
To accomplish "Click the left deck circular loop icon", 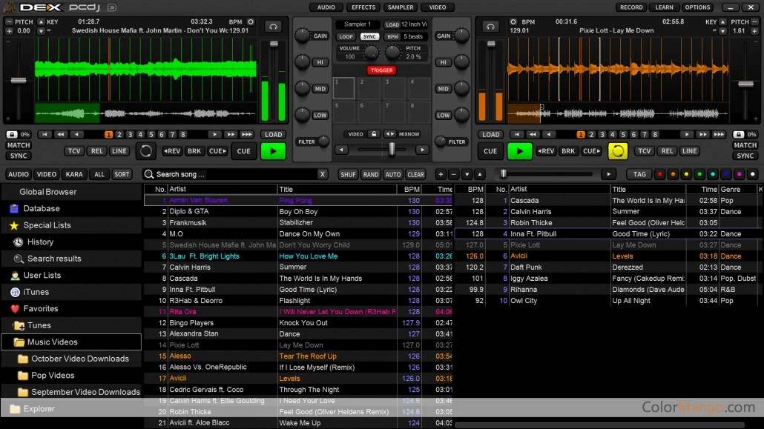I will (146, 151).
